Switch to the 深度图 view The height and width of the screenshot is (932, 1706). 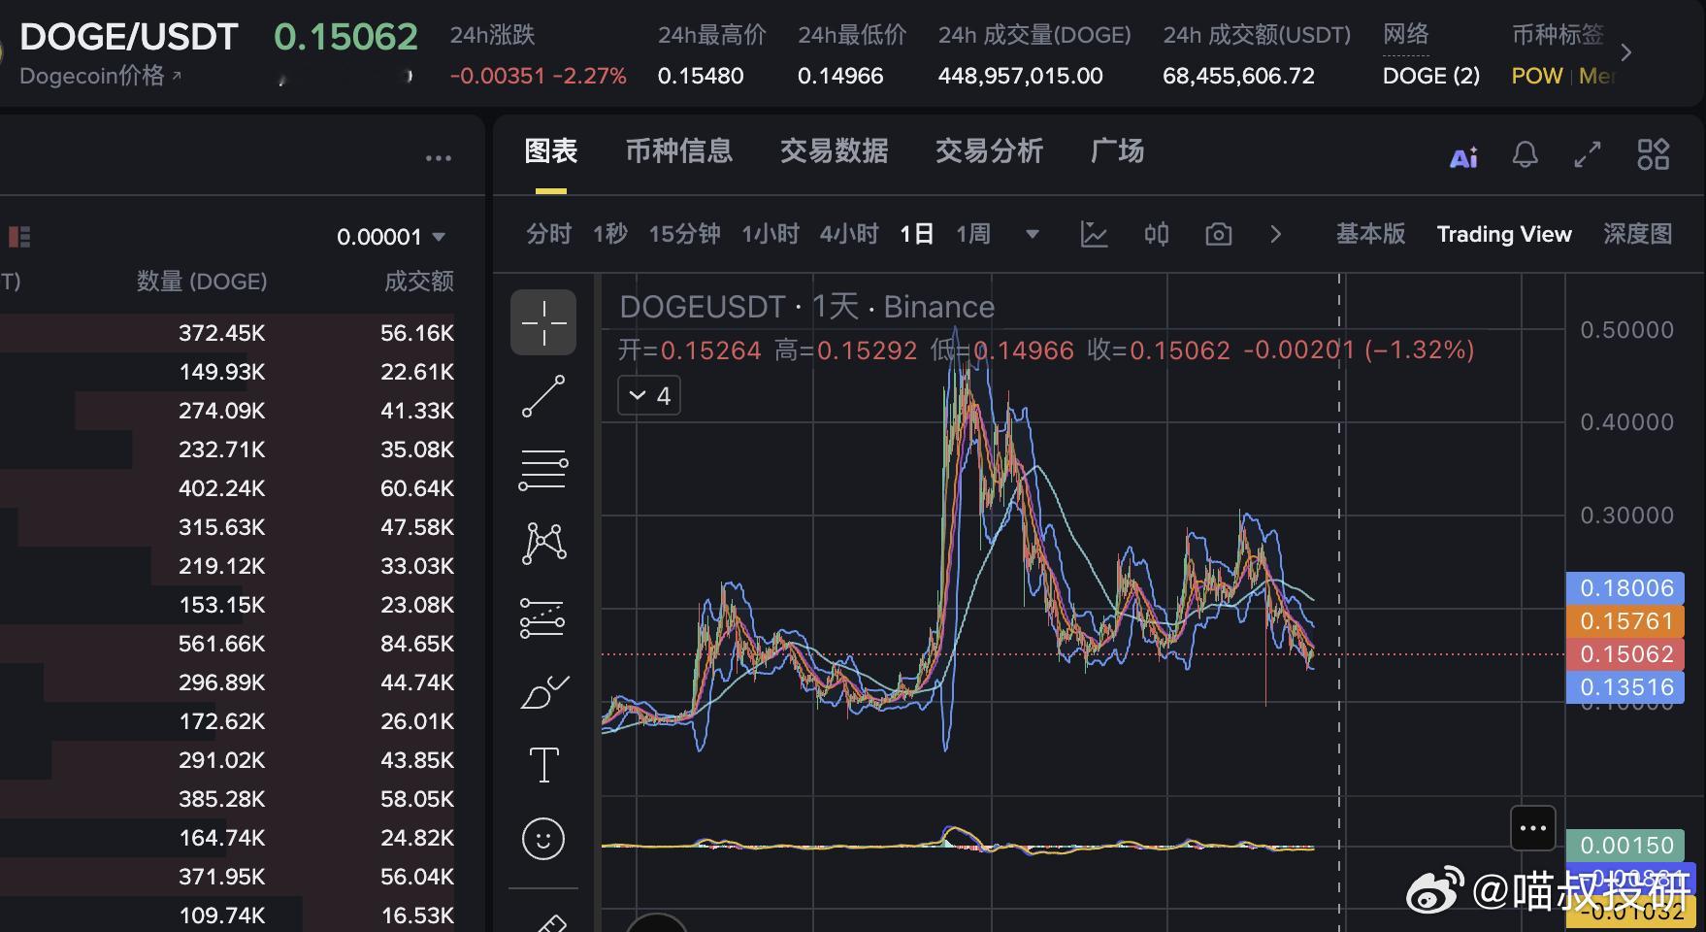(x=1638, y=234)
